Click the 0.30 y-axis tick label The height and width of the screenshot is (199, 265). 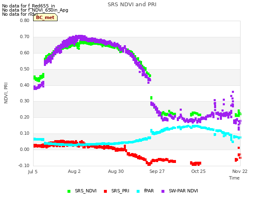[x=24, y=101]
